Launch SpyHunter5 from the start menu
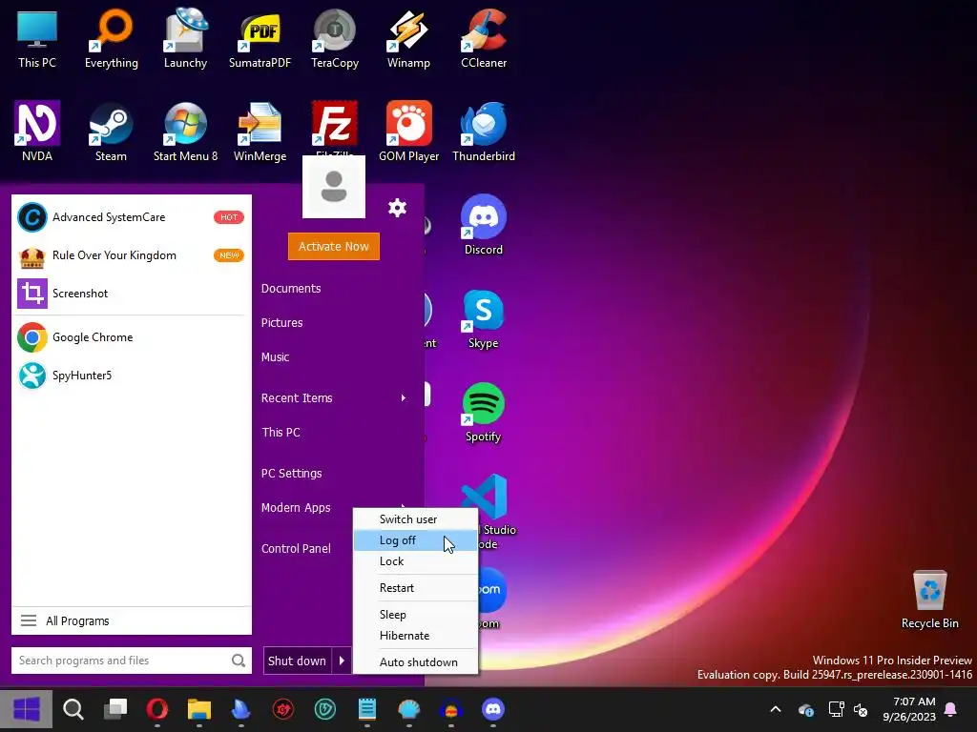Viewport: 977px width, 732px height. (132, 376)
